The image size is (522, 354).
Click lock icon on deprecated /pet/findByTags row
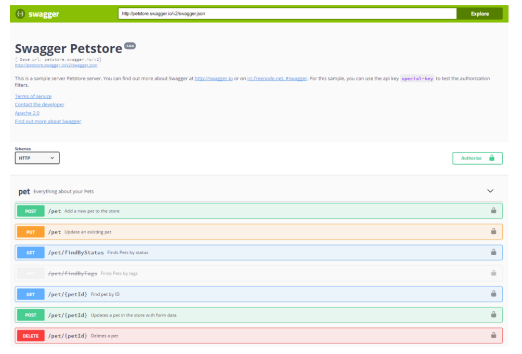coord(494,273)
